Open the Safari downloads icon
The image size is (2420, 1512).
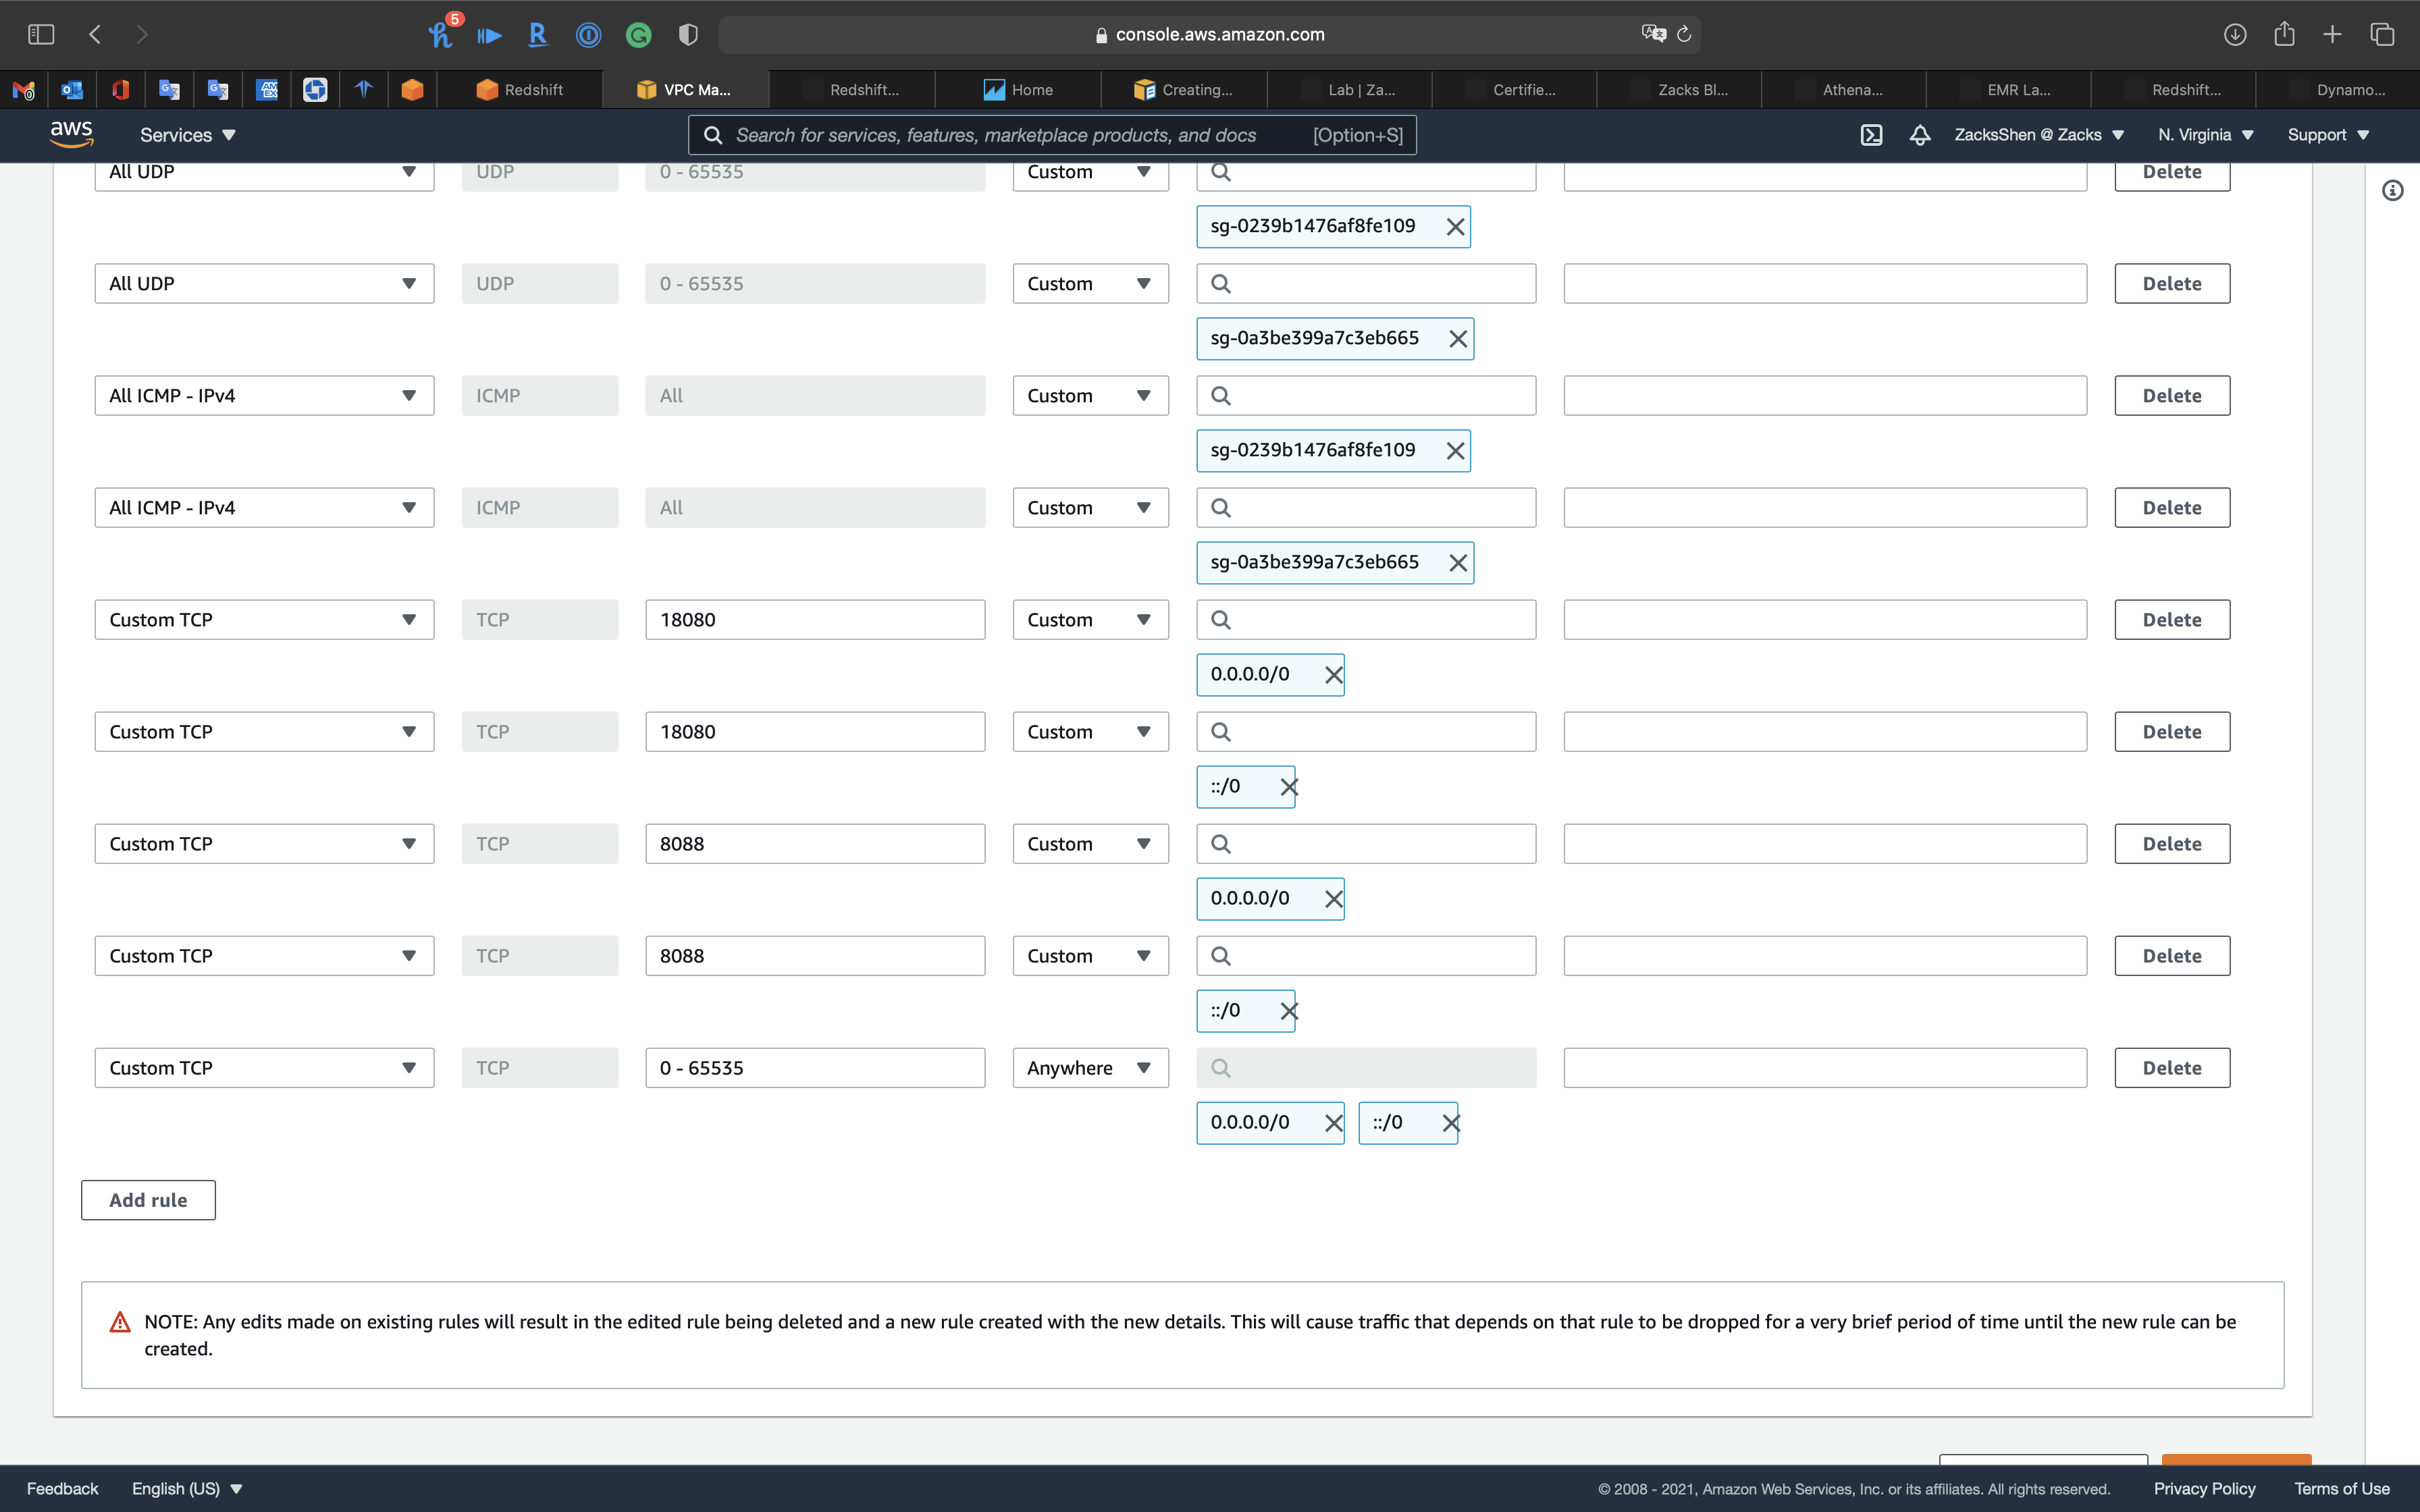coord(2235,35)
